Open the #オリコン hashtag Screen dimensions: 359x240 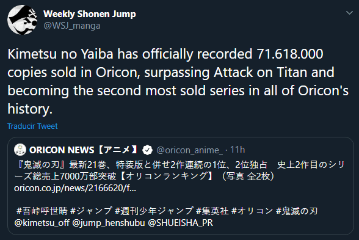252,211
